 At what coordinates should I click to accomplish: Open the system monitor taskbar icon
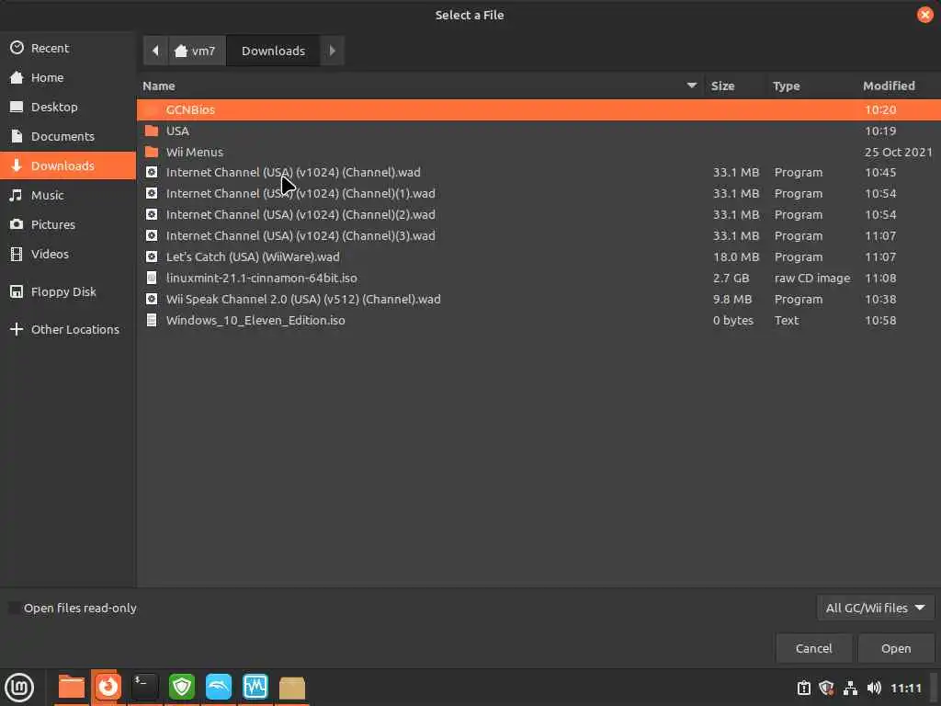point(255,688)
